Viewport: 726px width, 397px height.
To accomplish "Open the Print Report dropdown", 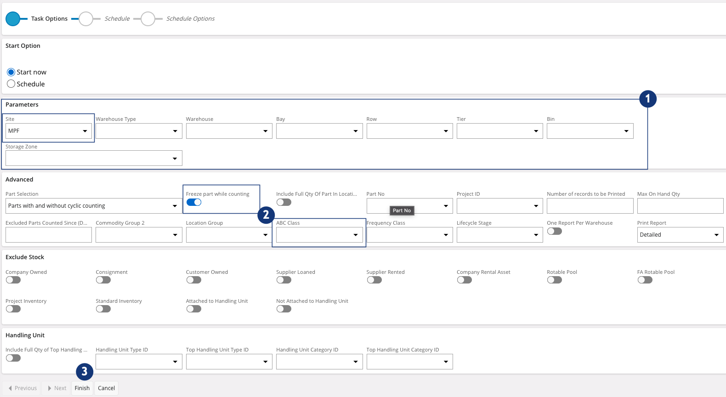I will pos(680,235).
